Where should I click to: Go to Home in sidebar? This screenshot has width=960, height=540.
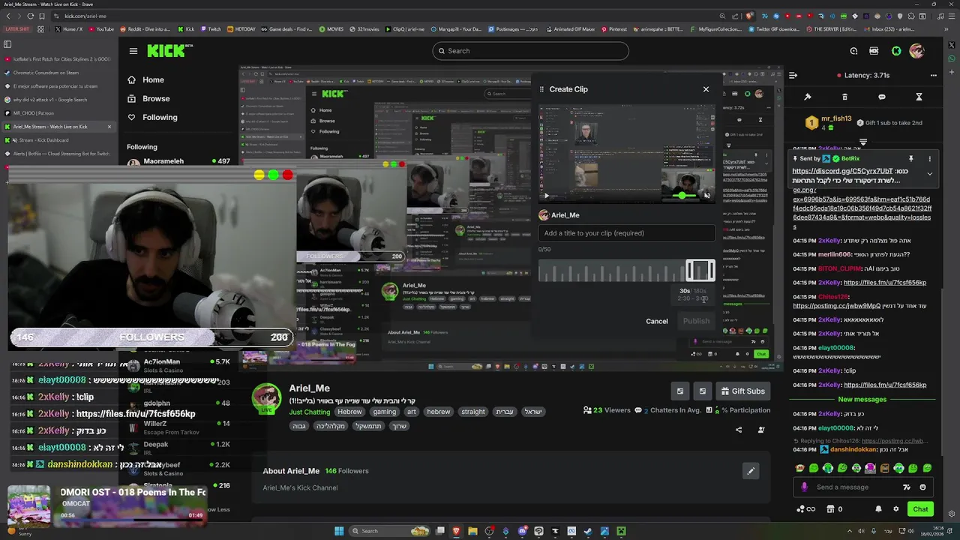pos(145,79)
